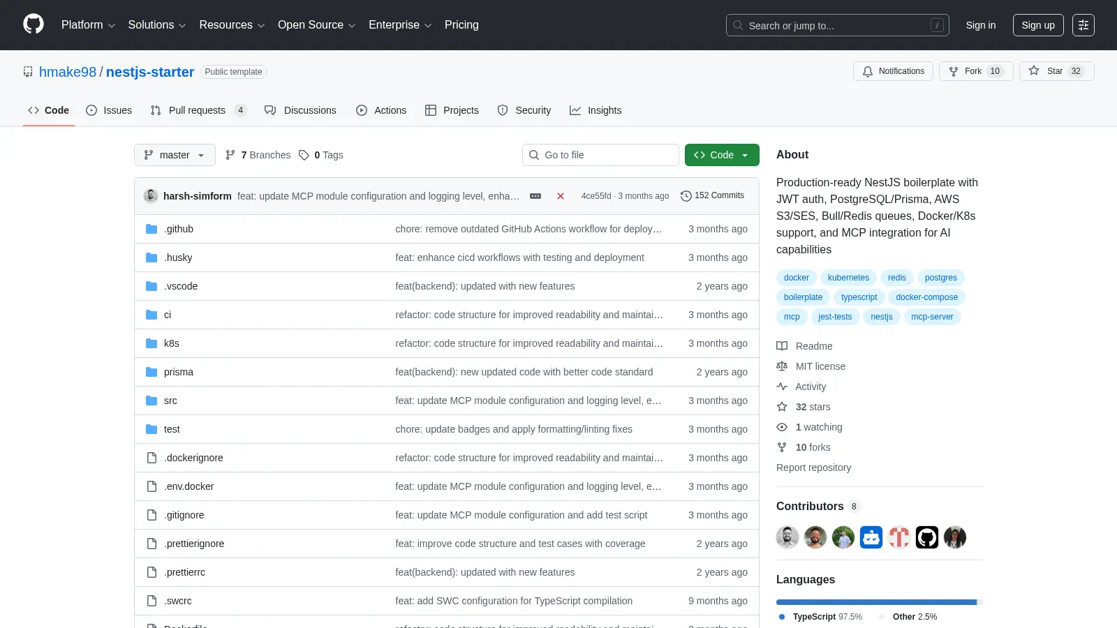
Task: Click the nestjs-starter repository name
Action: pos(150,72)
